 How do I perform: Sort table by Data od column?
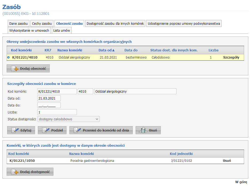(106, 50)
